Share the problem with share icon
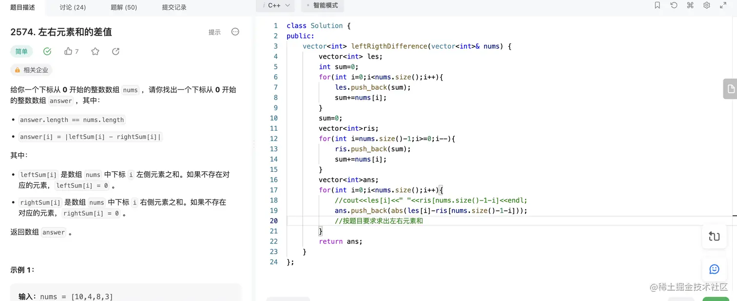 pos(116,51)
